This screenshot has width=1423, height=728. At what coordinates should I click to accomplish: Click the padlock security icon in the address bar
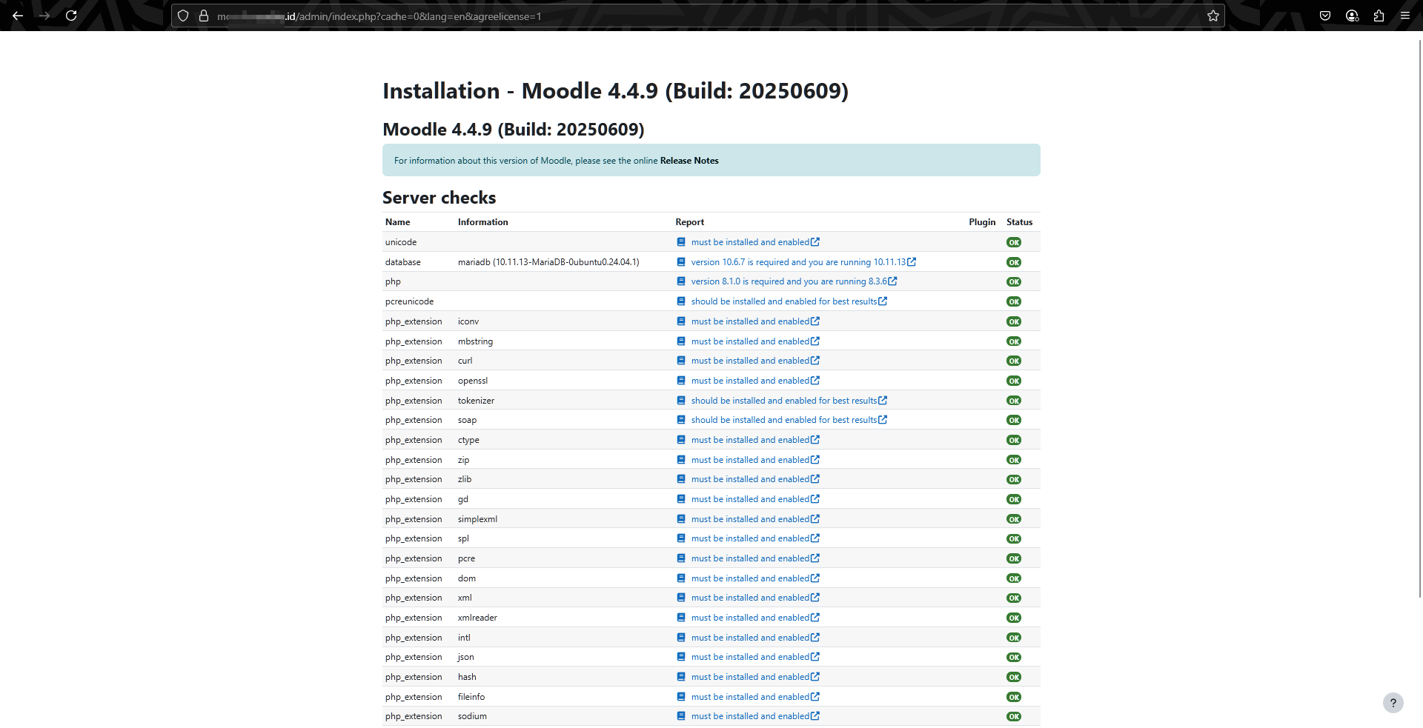tap(204, 16)
